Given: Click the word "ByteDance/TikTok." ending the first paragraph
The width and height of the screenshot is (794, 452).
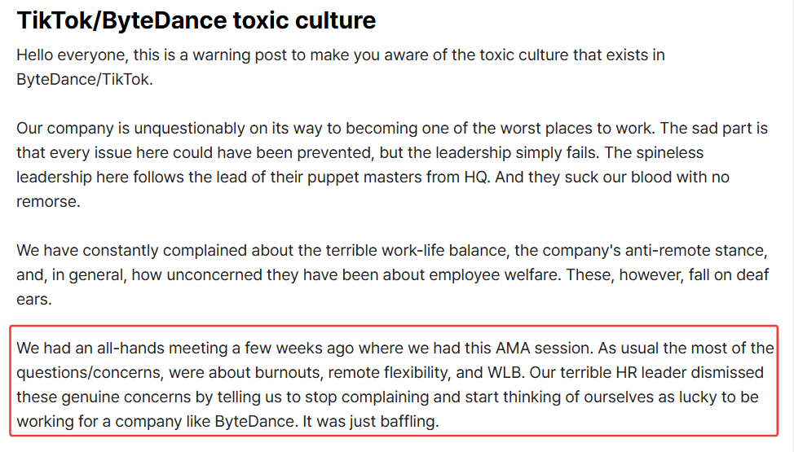Looking at the screenshot, I should coord(85,80).
